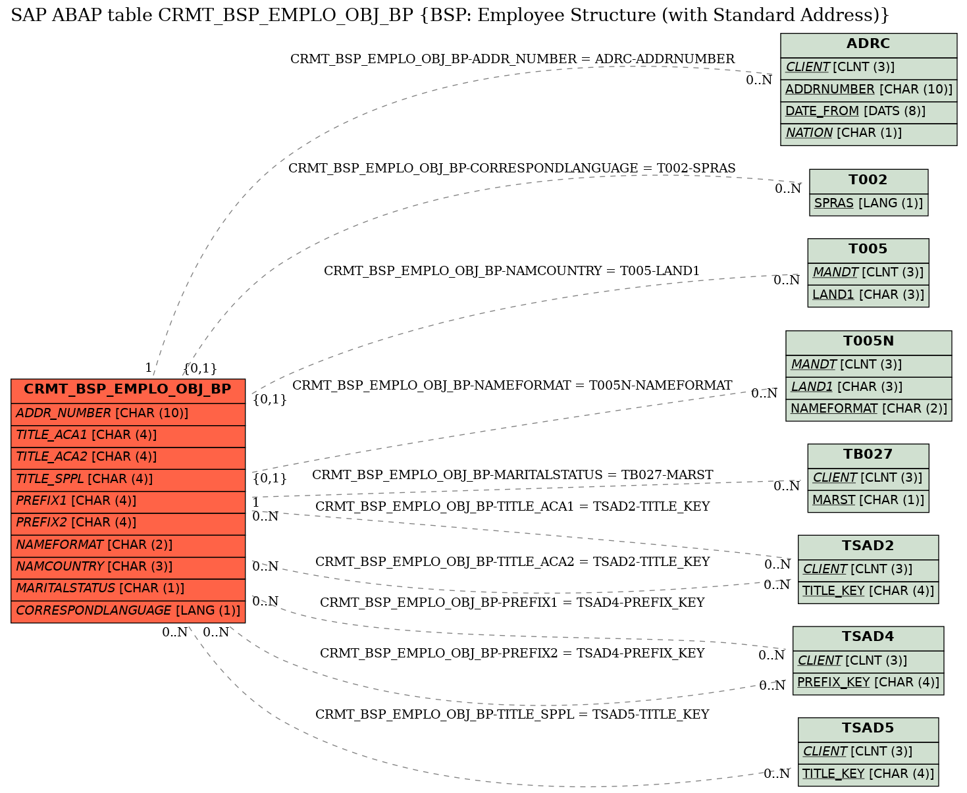The width and height of the screenshot is (967, 793).
Task: Click CLIENT [CLNT (3)] in TB027
Action: pyautogui.click(x=868, y=478)
